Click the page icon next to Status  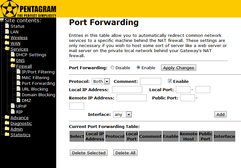point(7,26)
